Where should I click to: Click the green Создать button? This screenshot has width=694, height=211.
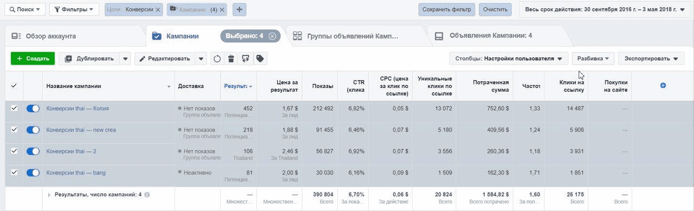[33, 59]
